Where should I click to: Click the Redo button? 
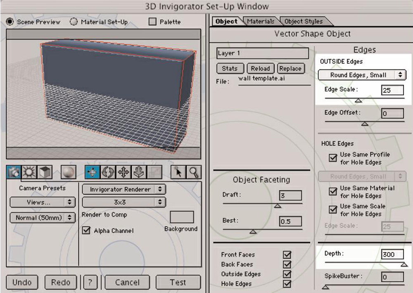[61, 282]
